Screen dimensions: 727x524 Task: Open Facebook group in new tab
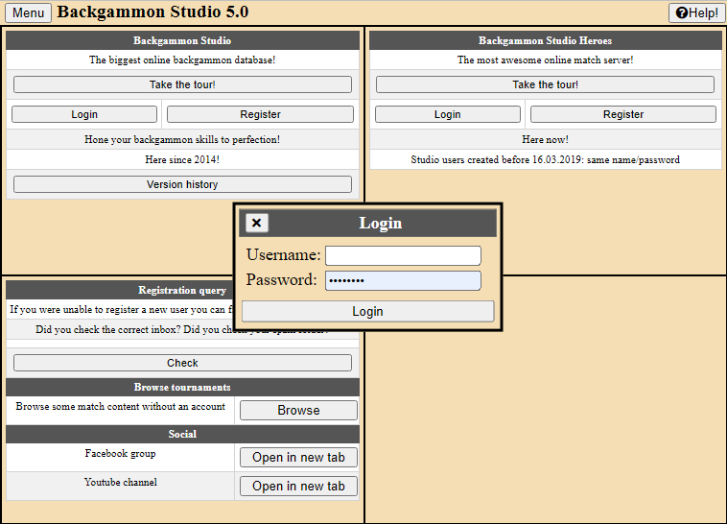click(298, 457)
